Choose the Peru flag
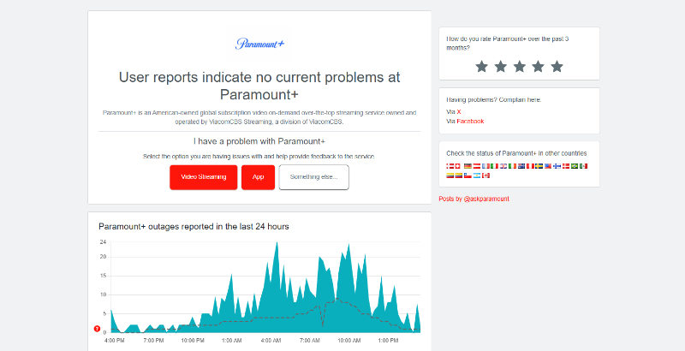 (530, 166)
